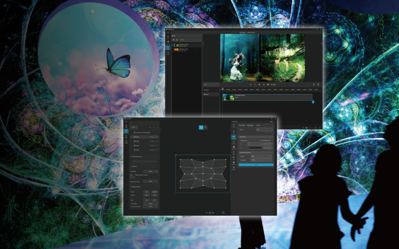Click the Shutter Open button
This screenshot has height=249, width=399.
point(147,195)
